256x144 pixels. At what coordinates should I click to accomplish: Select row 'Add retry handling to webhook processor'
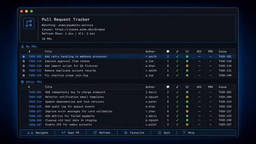[x=128, y=56]
